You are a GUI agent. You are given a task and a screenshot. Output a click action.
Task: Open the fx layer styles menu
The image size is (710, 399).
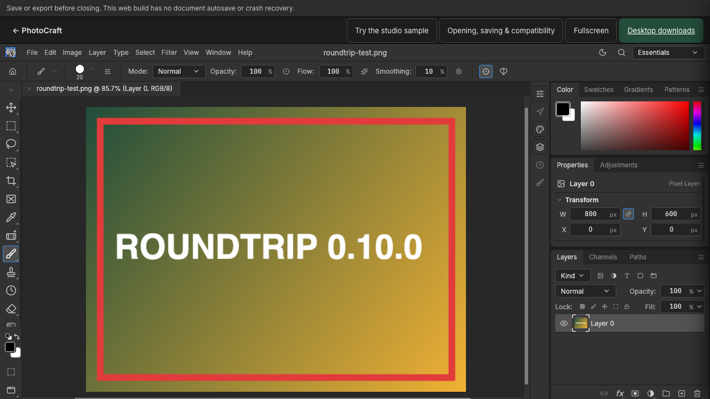click(620, 393)
